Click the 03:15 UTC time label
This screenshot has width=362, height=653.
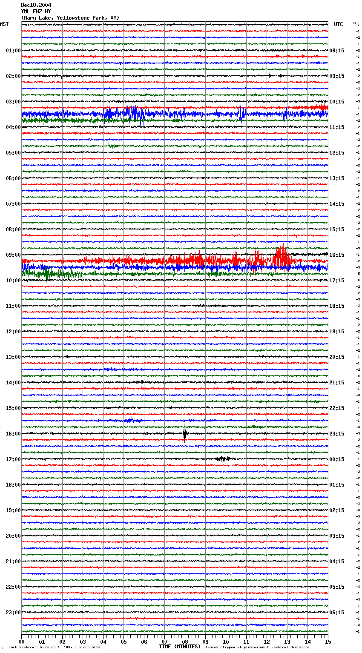[337, 536]
